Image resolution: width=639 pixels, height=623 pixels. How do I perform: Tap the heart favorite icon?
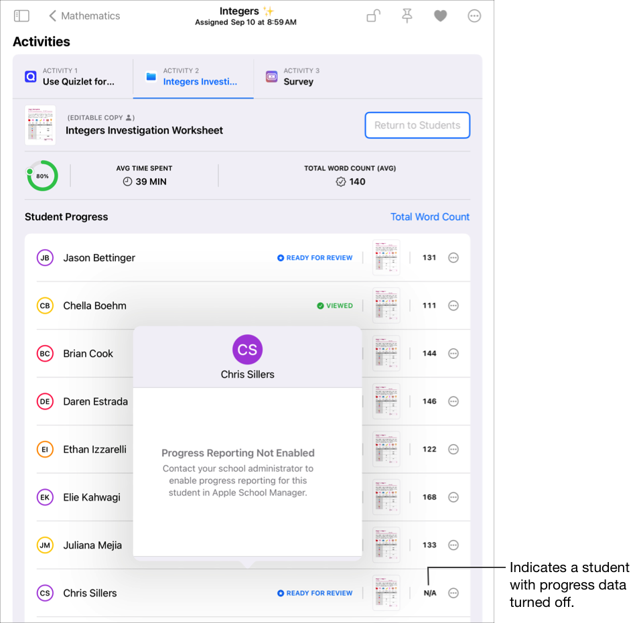[x=440, y=15]
